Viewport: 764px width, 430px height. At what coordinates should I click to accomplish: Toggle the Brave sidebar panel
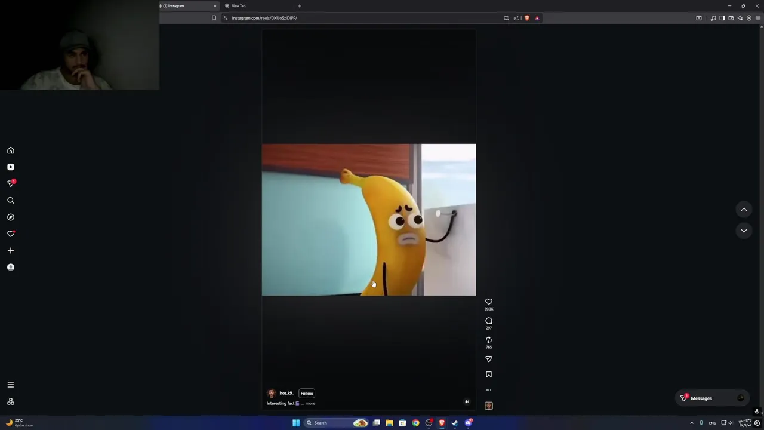tap(722, 18)
